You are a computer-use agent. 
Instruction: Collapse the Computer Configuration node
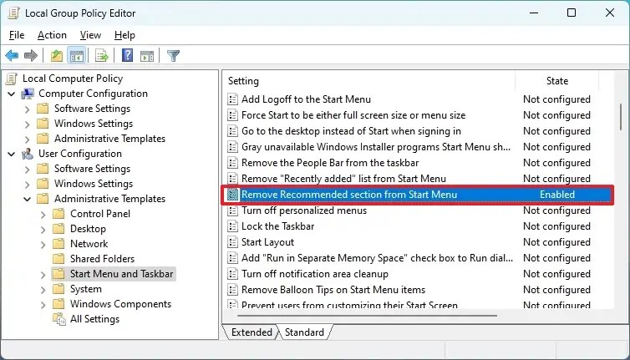[12, 94]
